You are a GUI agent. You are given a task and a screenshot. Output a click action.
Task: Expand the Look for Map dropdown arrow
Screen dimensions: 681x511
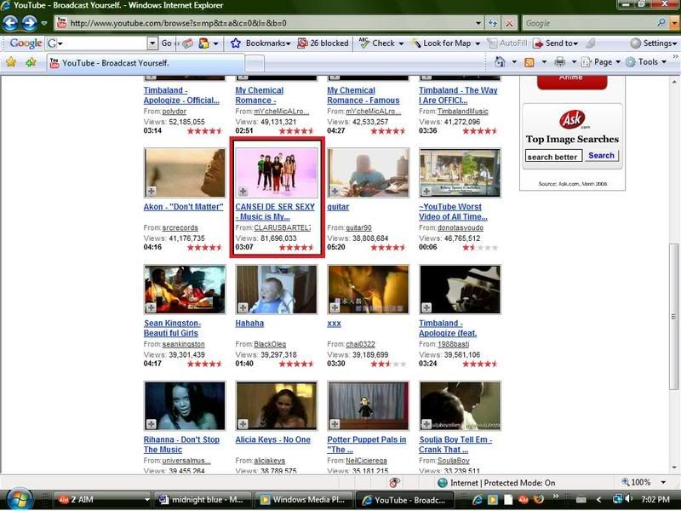(478, 43)
